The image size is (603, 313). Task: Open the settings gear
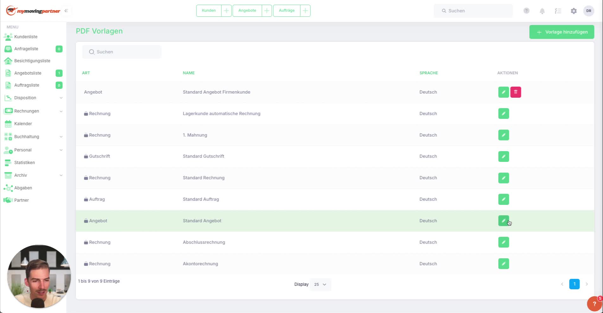click(574, 11)
